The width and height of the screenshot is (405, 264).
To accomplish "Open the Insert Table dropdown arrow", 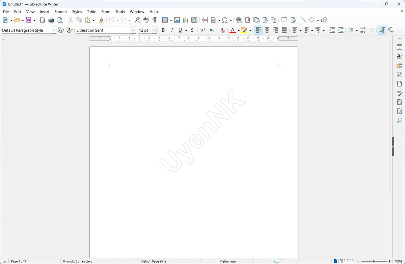I will point(171,21).
